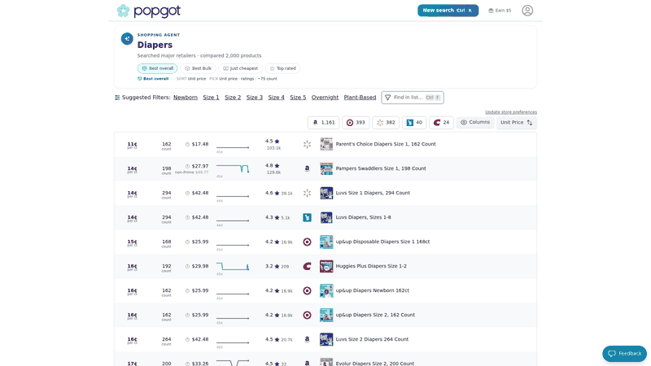Screen dimensions: 651x366
Task: Click price history clock icon beside $17.48
Action: pos(187,145)
